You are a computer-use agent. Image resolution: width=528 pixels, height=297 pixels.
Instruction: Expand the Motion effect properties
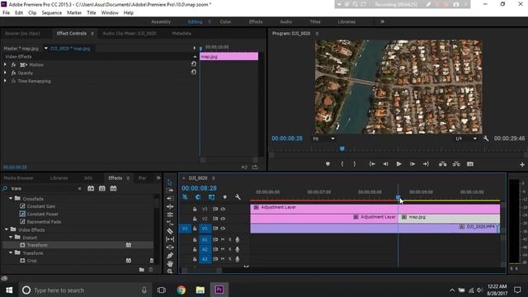(5, 64)
